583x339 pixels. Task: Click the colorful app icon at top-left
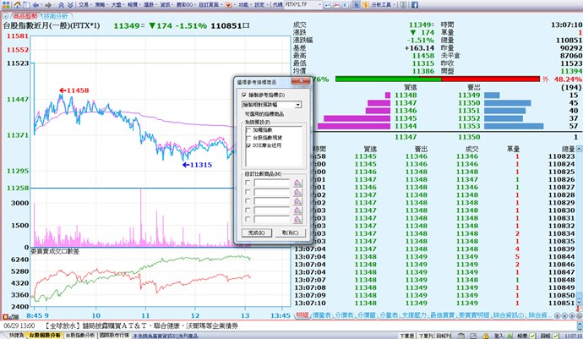pos(7,5)
